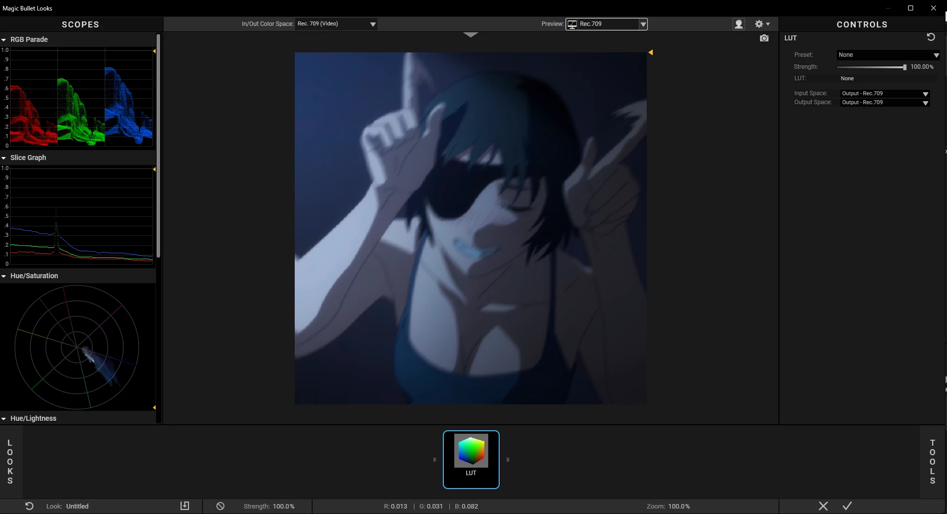Click the yellow marker on RGB Parade scope
The image size is (947, 514).
[154, 51]
